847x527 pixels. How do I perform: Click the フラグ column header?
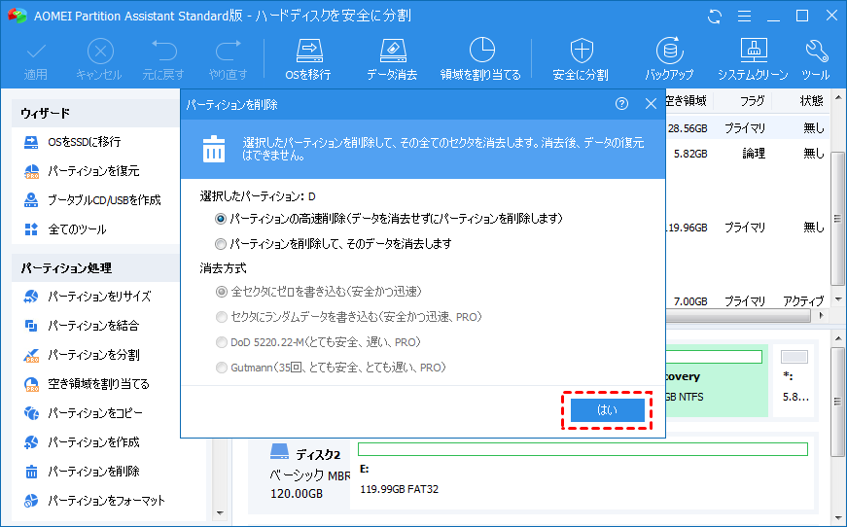tap(752, 101)
